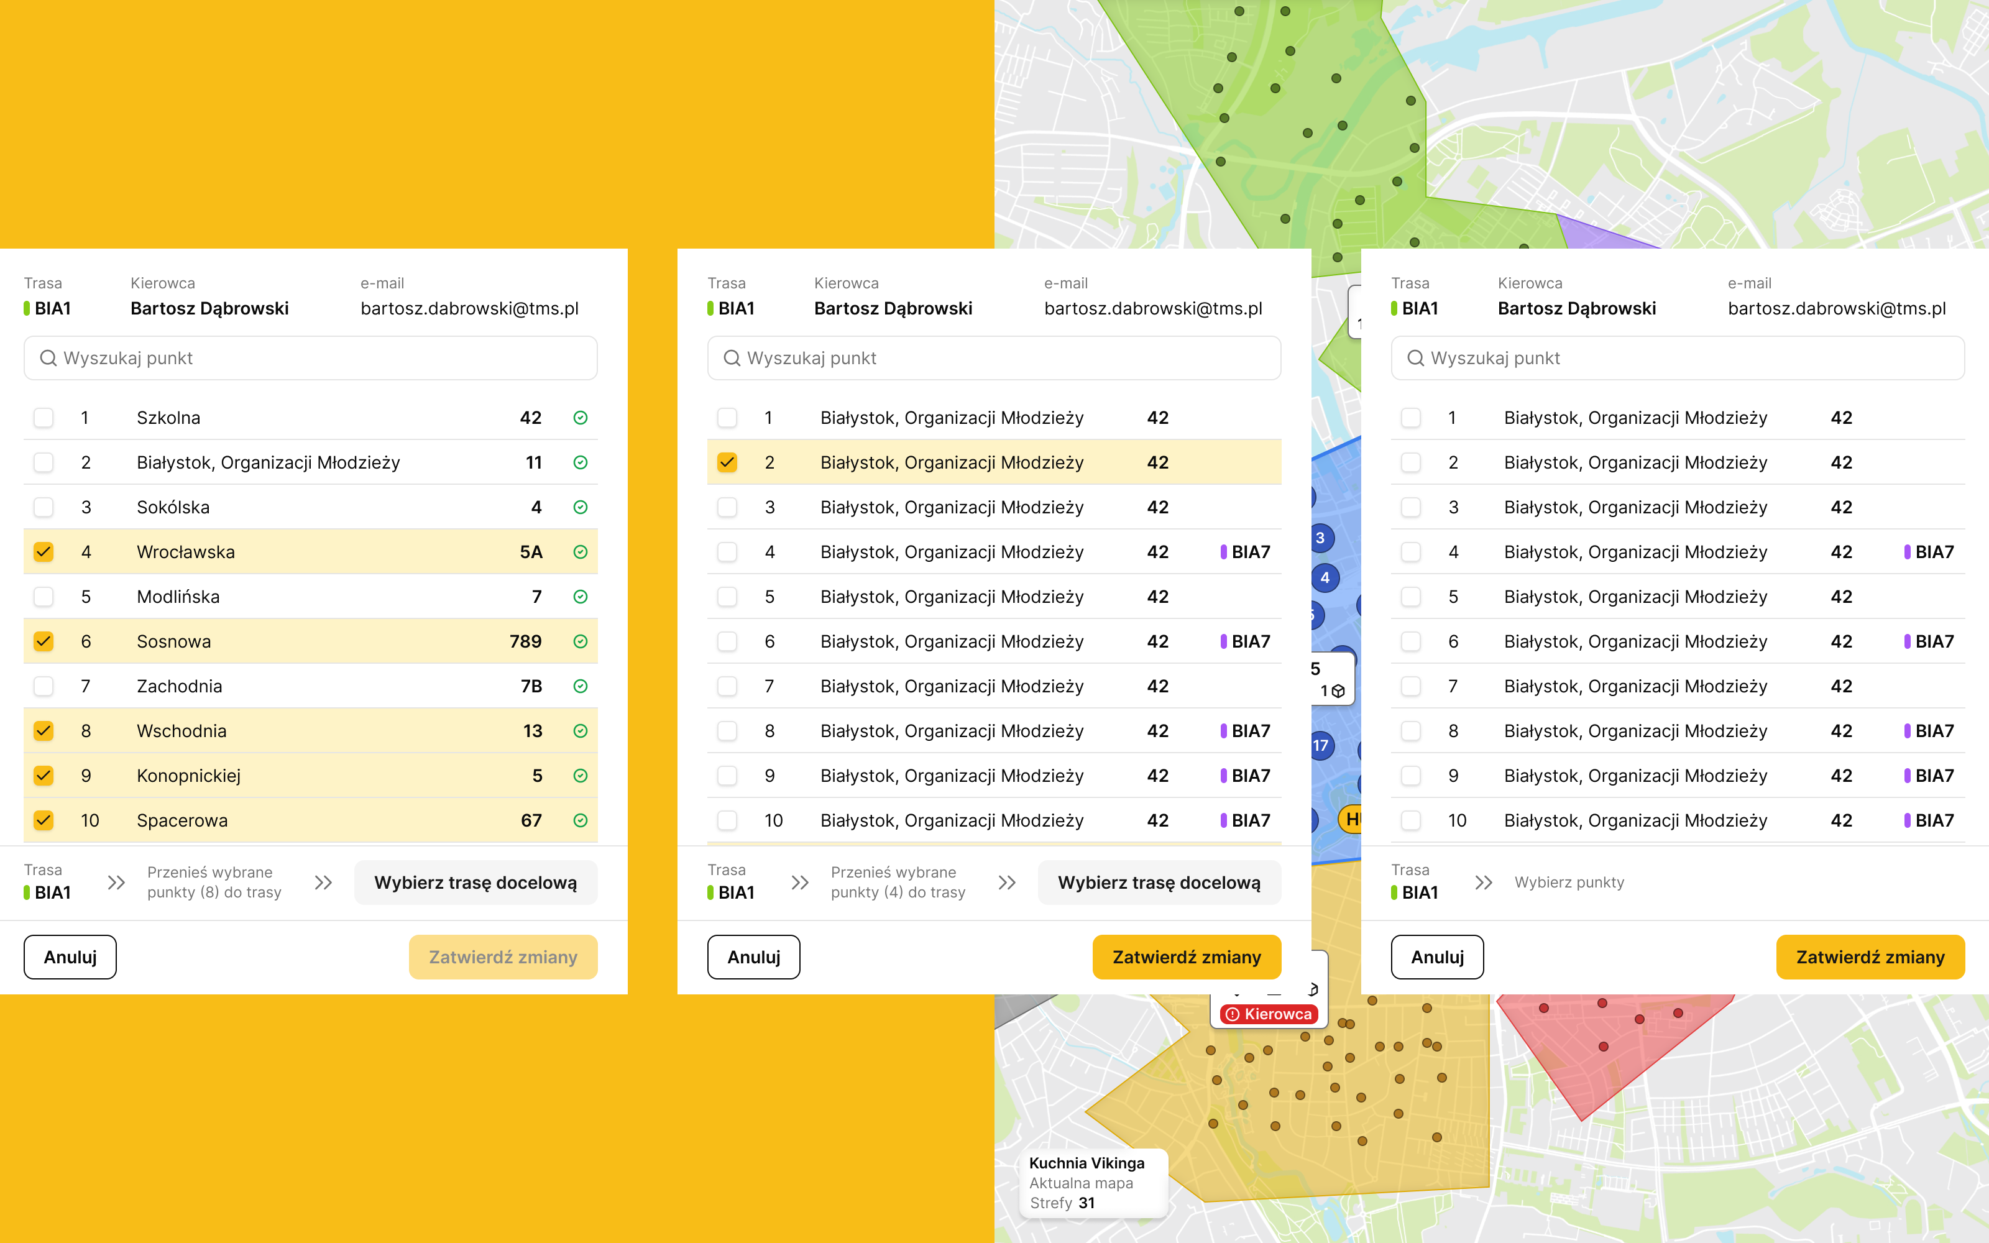Click Kuchnia Vikinga map info card

1093,1183
